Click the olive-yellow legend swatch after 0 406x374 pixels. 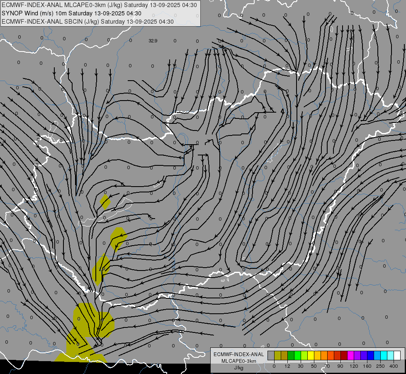(277, 356)
